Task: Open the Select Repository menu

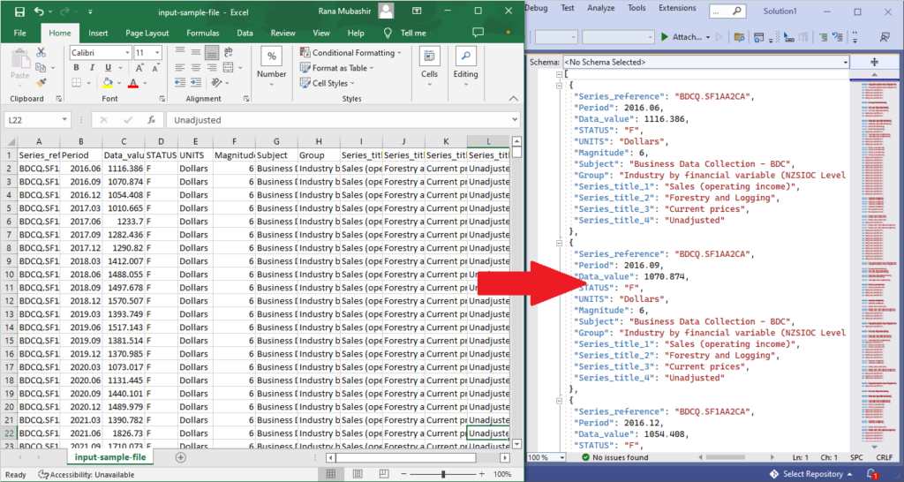Action: click(x=810, y=474)
